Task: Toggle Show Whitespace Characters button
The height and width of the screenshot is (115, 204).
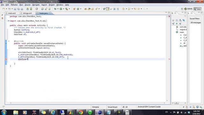Action: pos(118,9)
